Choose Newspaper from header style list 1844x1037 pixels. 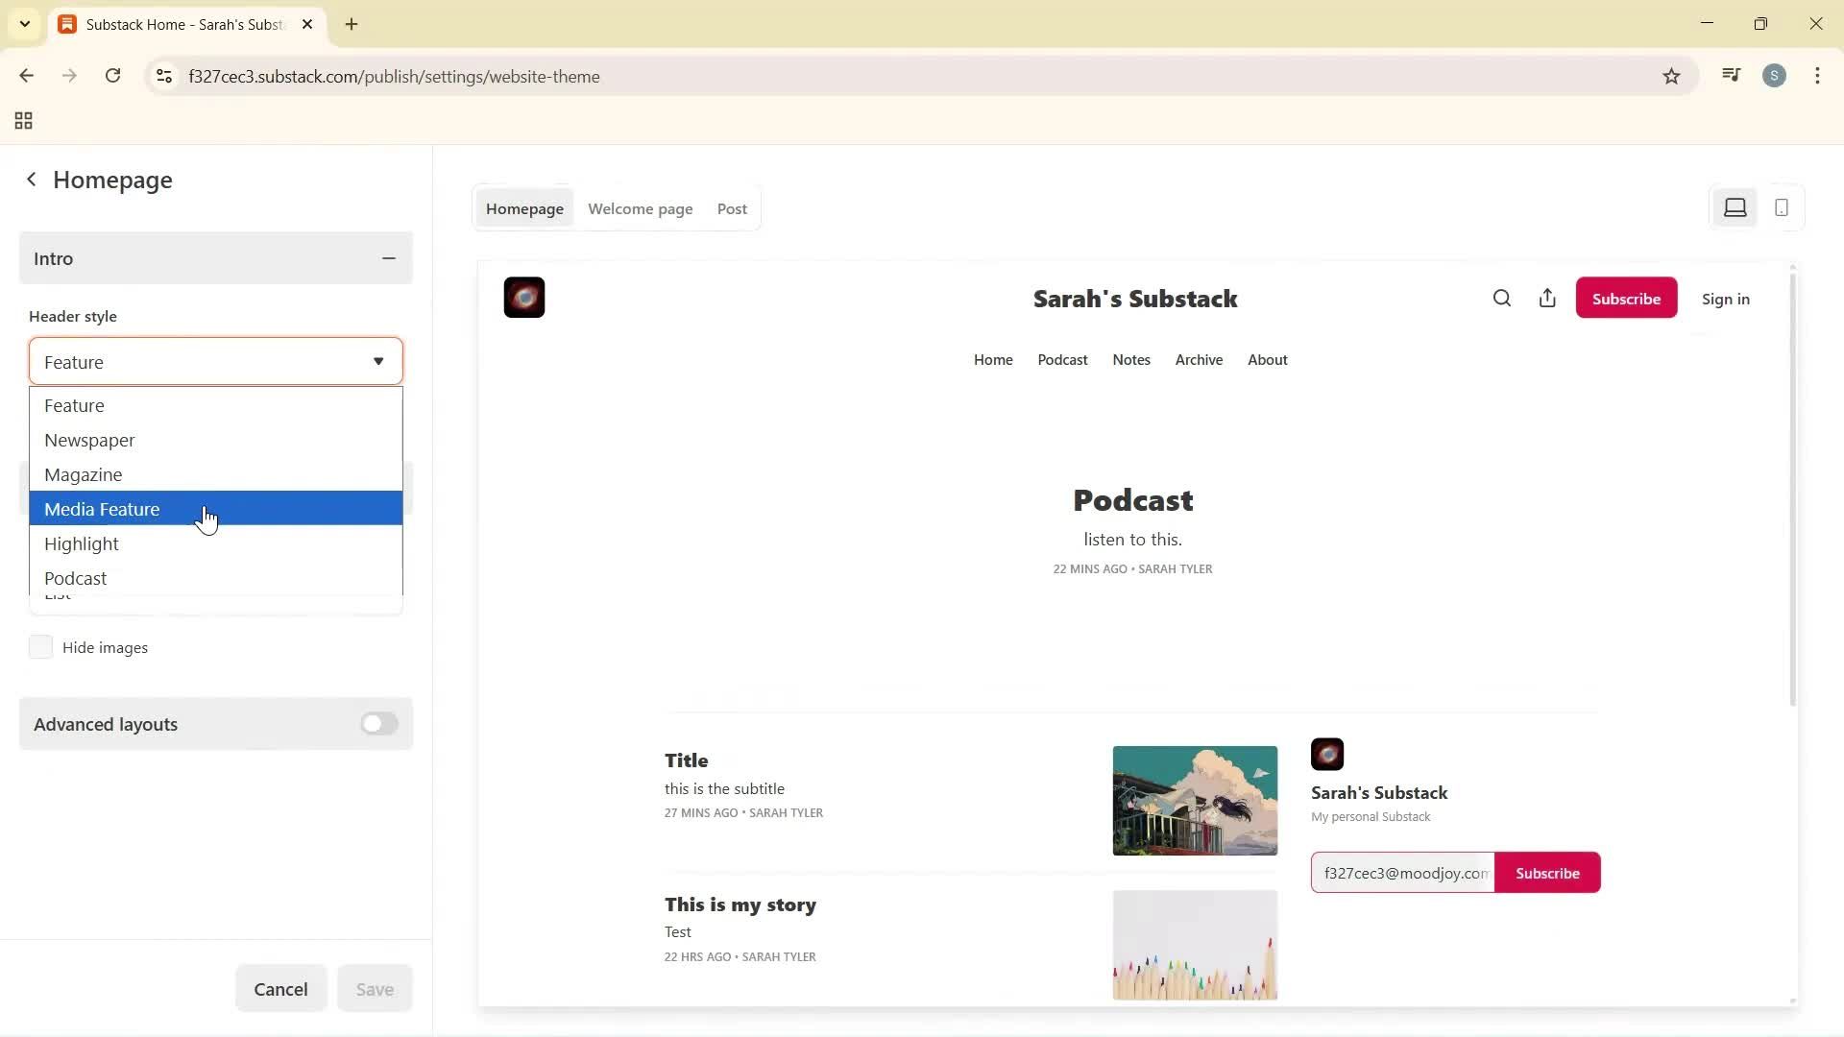(89, 440)
